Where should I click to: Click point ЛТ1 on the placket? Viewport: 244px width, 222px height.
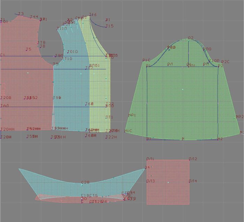coord(109,117)
